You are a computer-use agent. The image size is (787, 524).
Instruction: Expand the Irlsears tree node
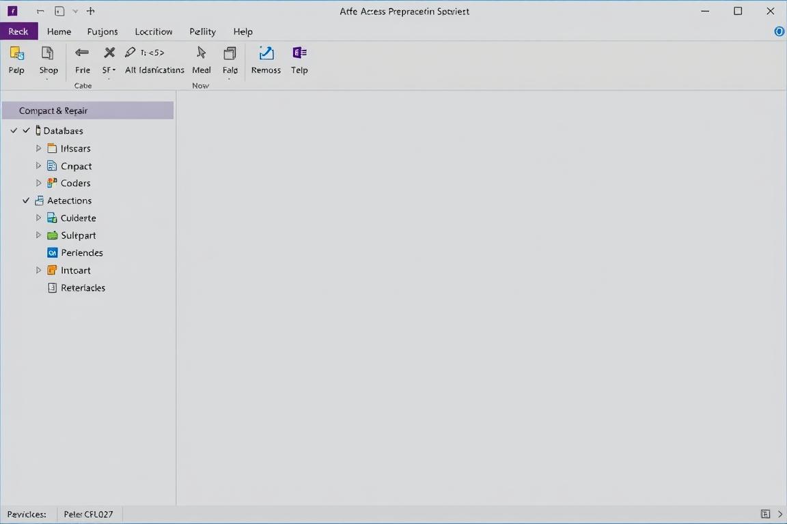pyautogui.click(x=38, y=148)
